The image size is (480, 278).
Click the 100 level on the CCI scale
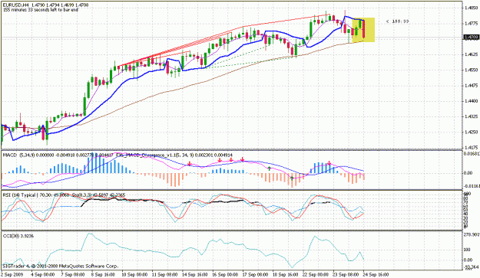(468, 250)
